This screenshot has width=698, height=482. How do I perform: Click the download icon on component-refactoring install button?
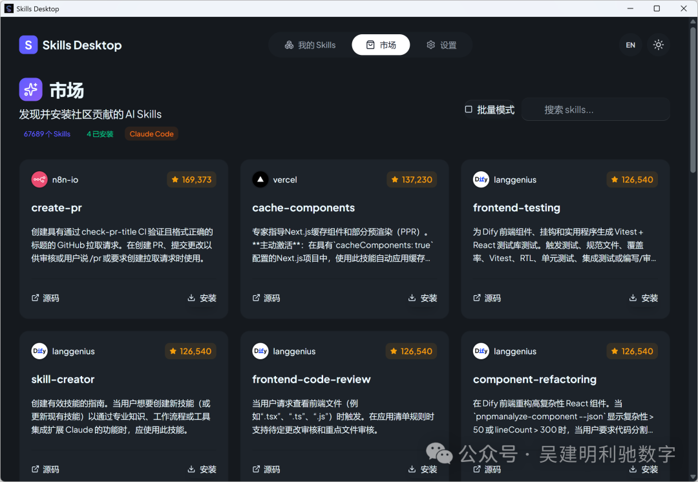pos(632,469)
